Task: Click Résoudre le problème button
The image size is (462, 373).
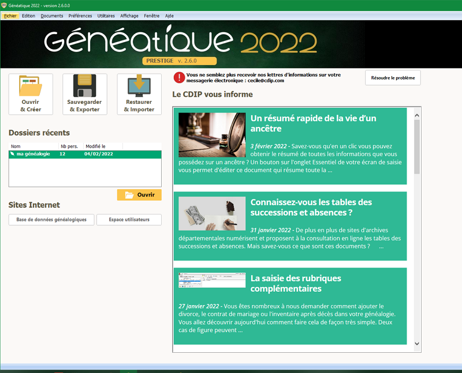Action: 393,78
